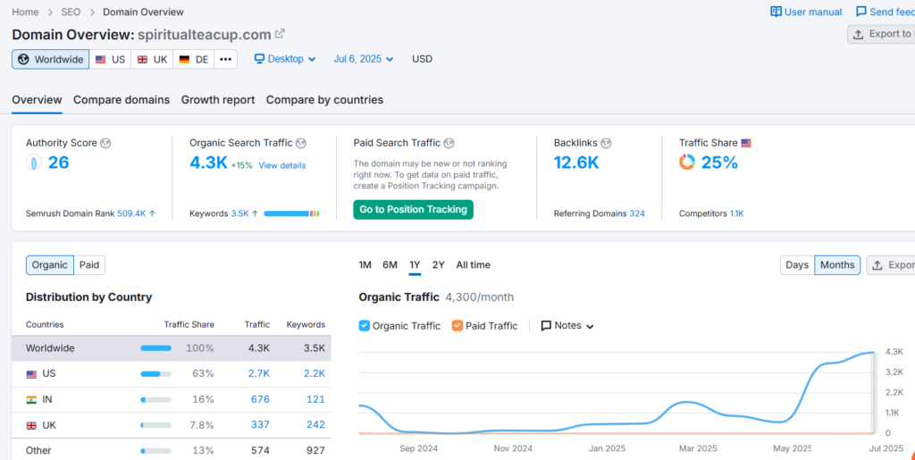
Task: Click View details link
Action: pyautogui.click(x=281, y=165)
